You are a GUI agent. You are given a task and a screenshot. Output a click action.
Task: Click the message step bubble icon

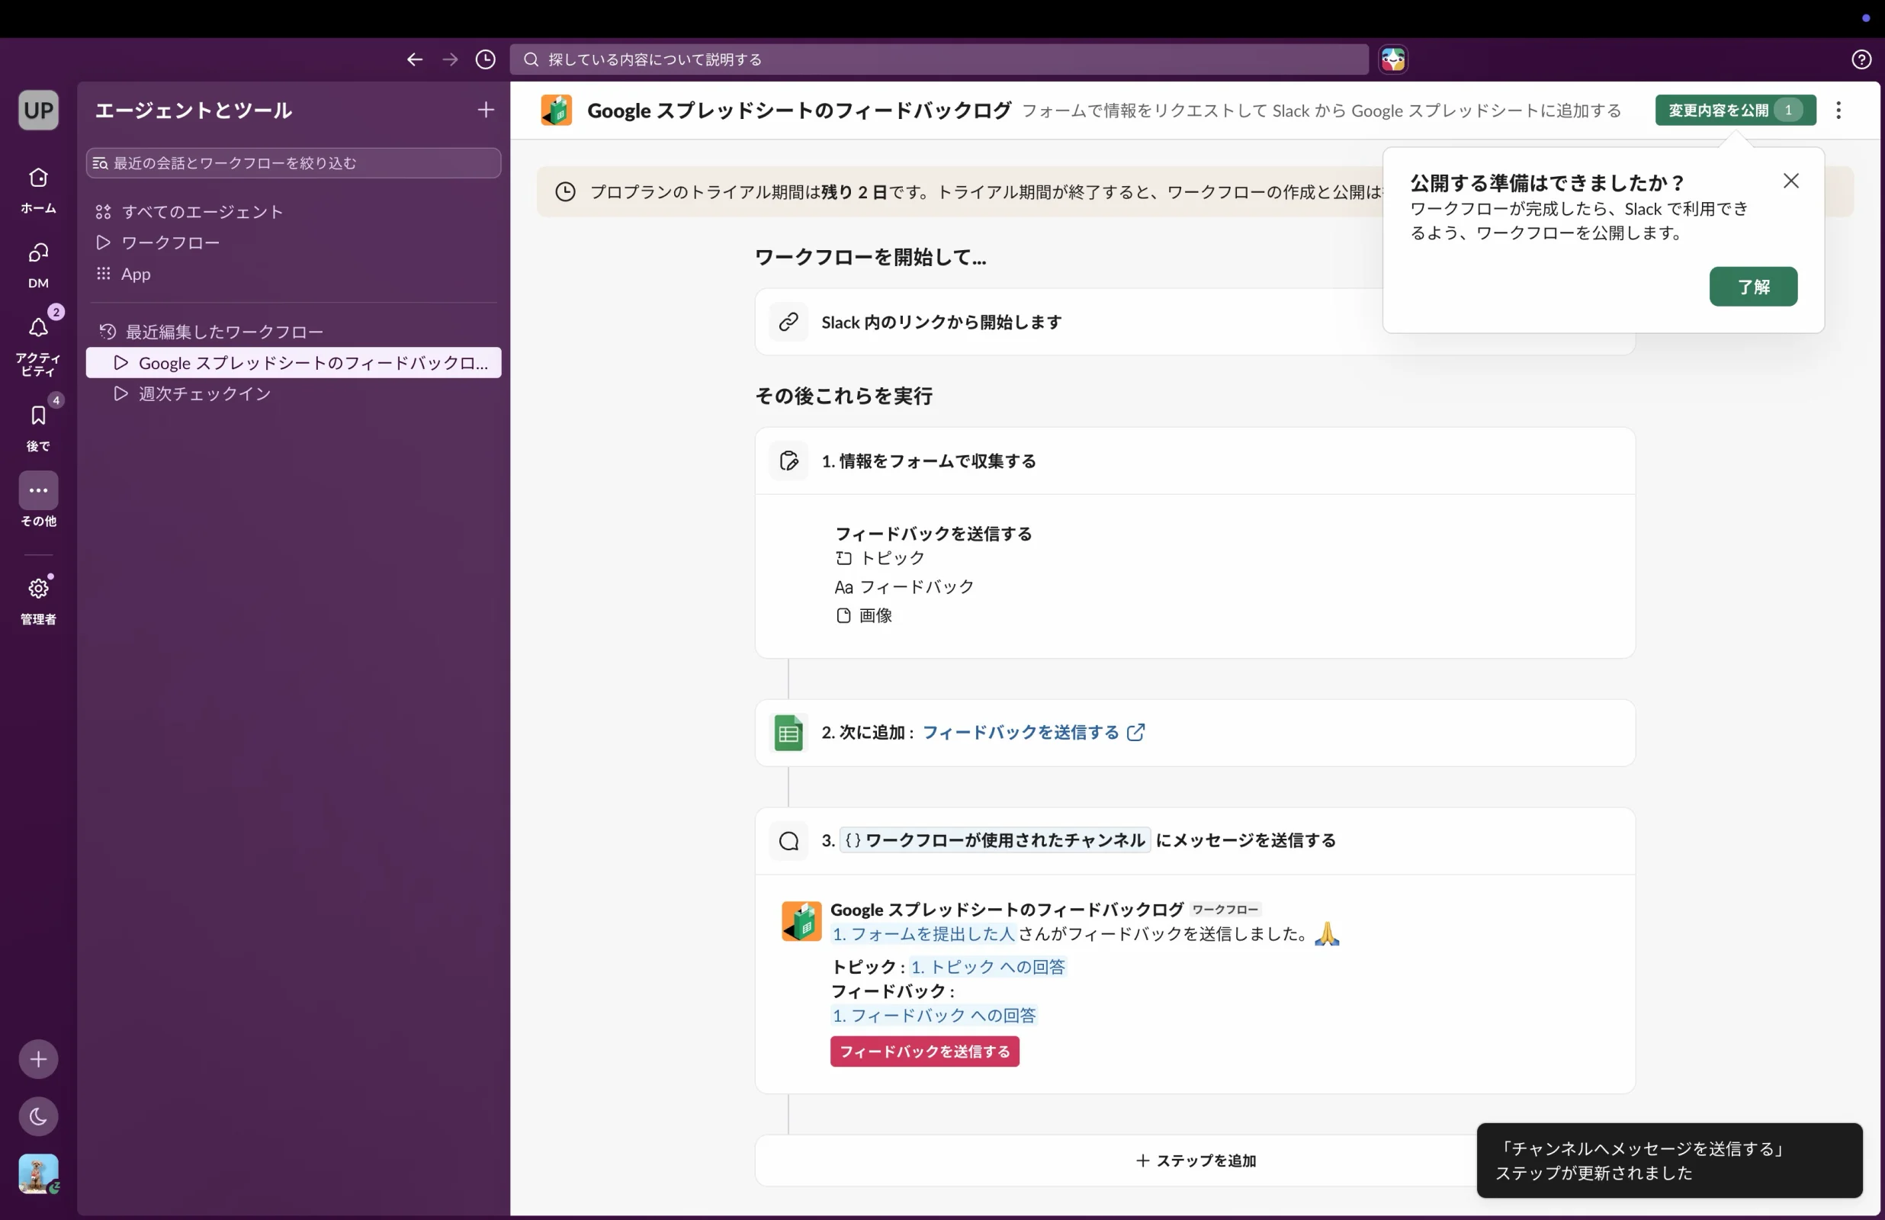coord(788,840)
